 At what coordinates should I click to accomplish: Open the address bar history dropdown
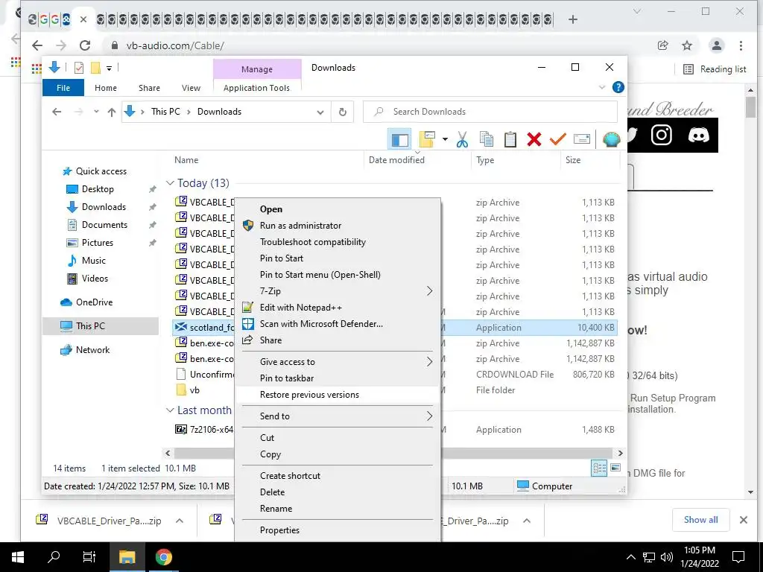320,112
